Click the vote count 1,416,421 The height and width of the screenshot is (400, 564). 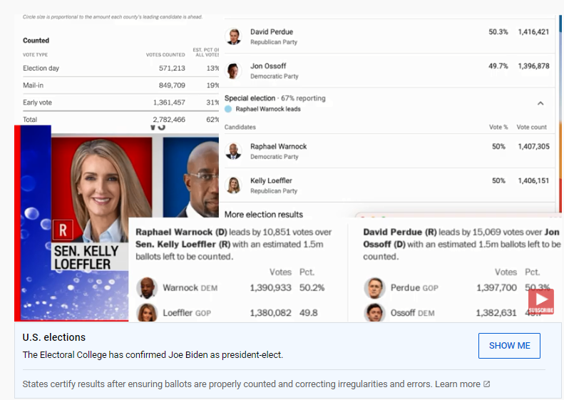[x=533, y=31]
